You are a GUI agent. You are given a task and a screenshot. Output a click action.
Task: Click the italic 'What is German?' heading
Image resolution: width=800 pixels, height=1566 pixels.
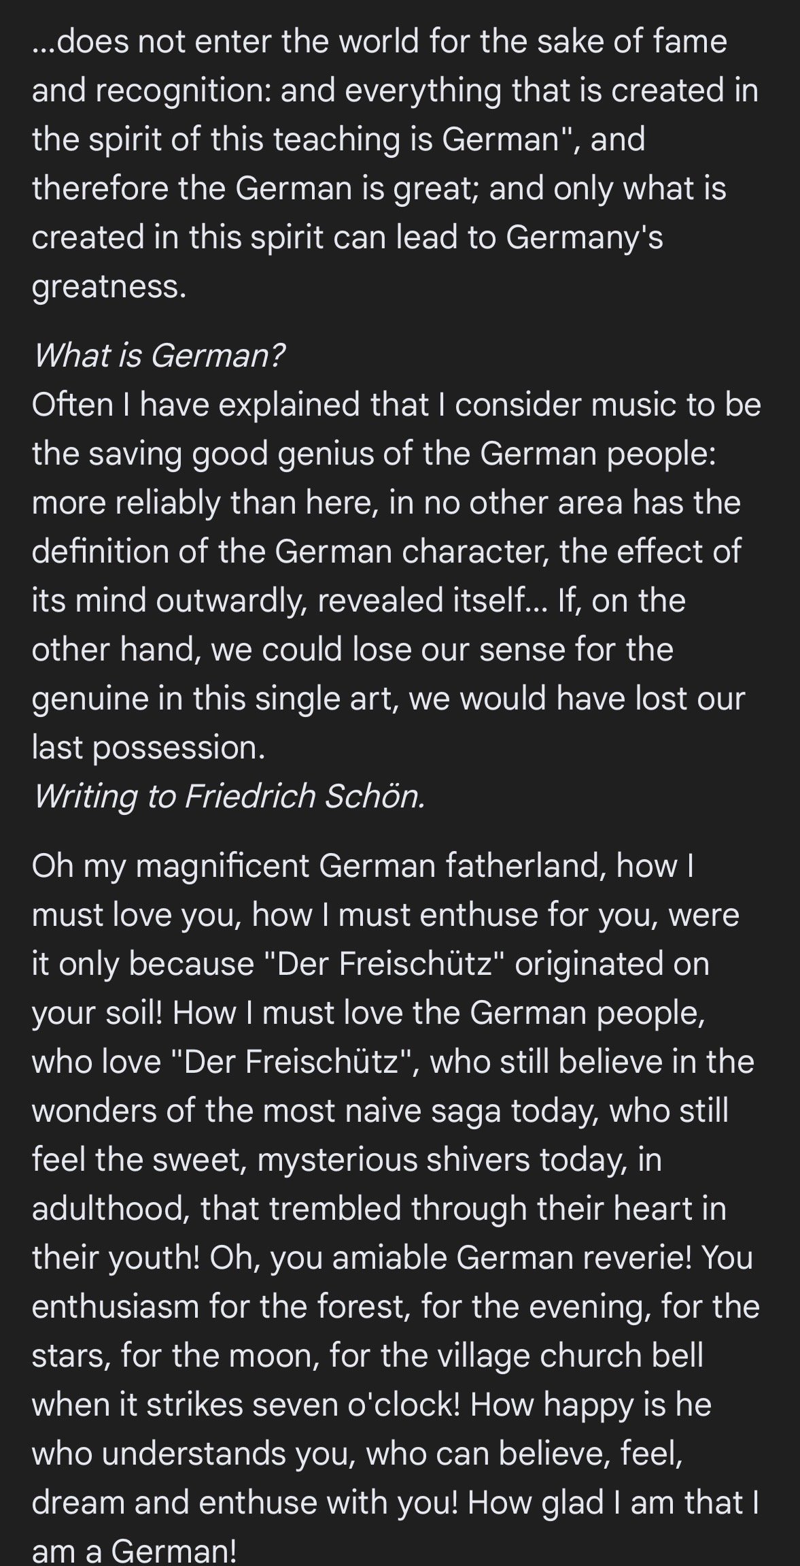click(x=159, y=355)
